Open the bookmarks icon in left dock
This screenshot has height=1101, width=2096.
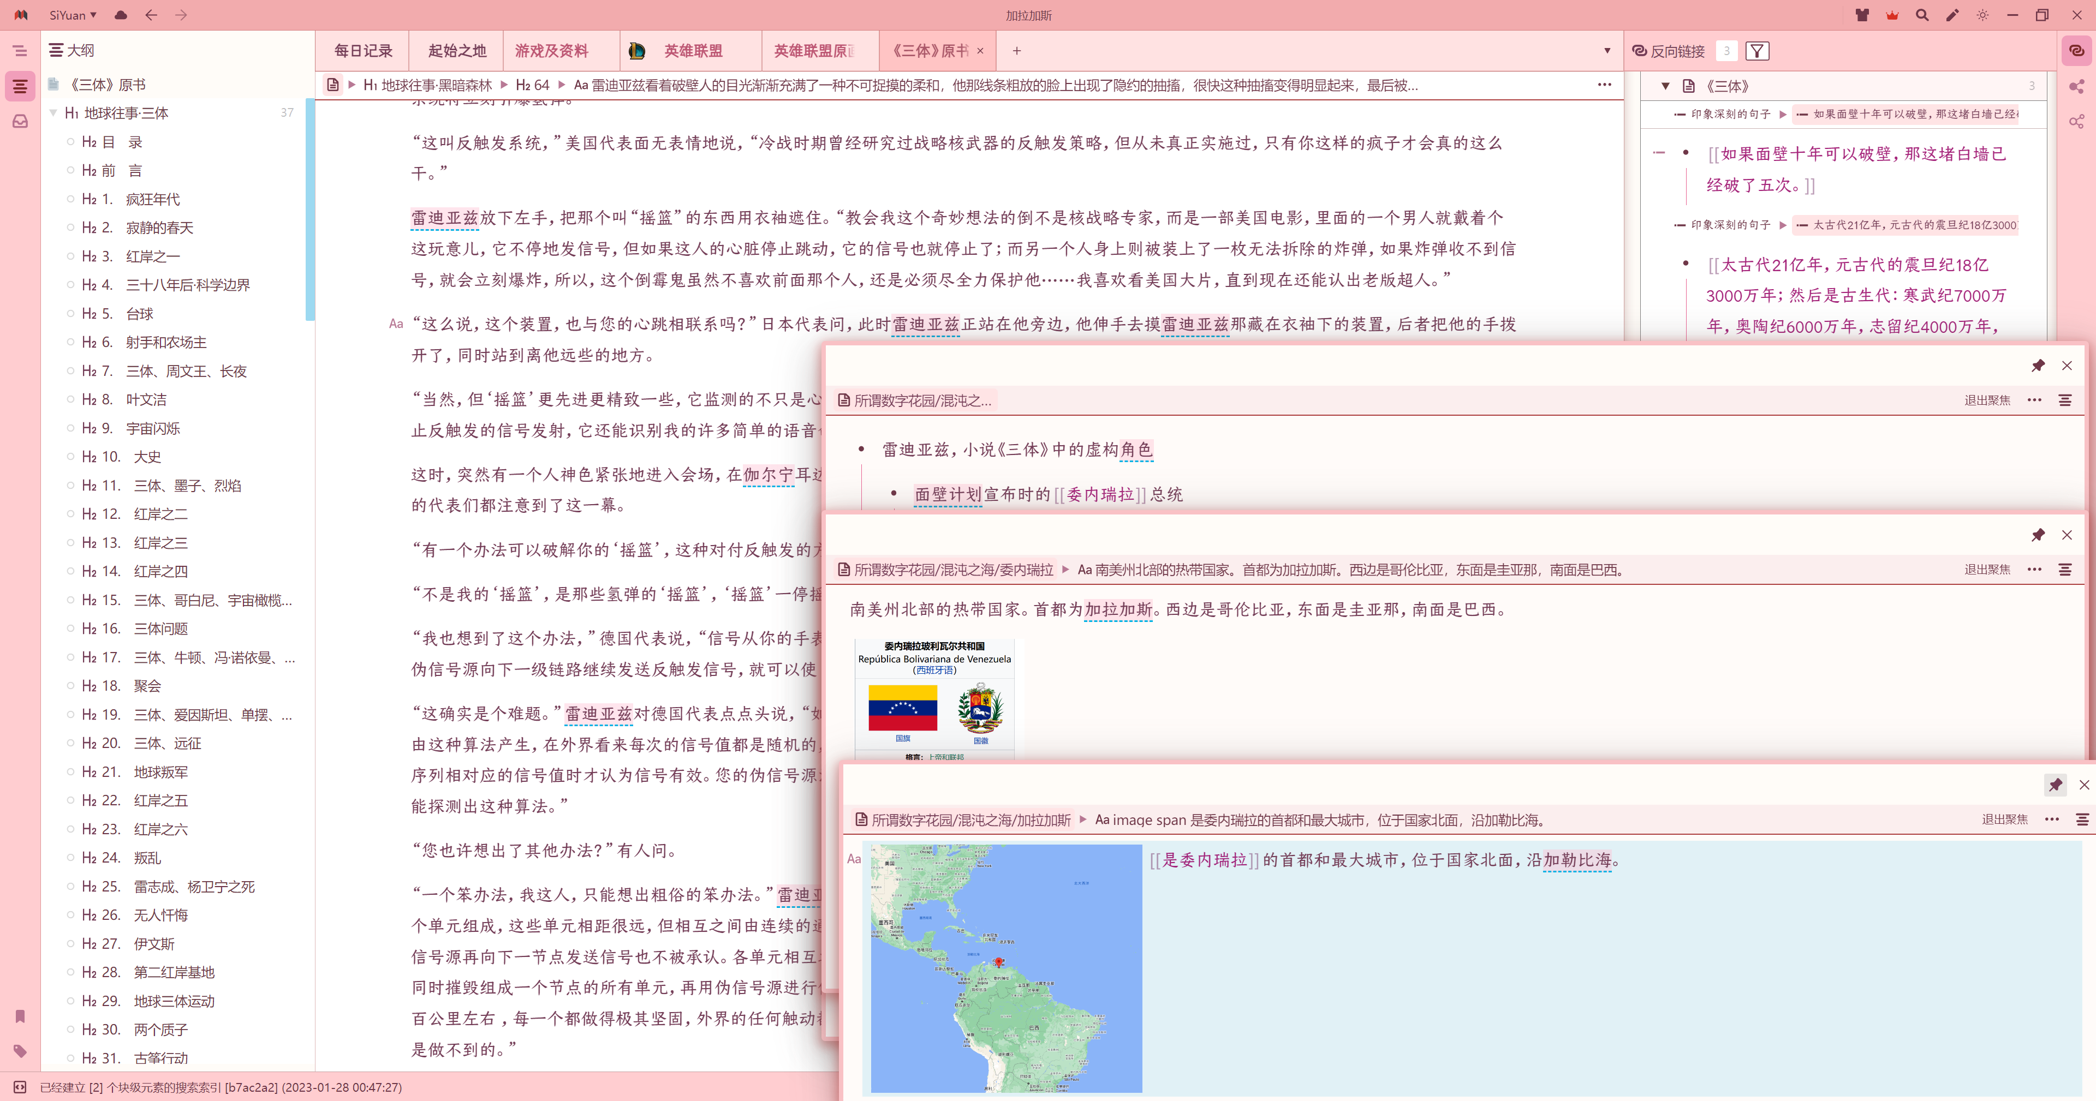coord(20,1016)
